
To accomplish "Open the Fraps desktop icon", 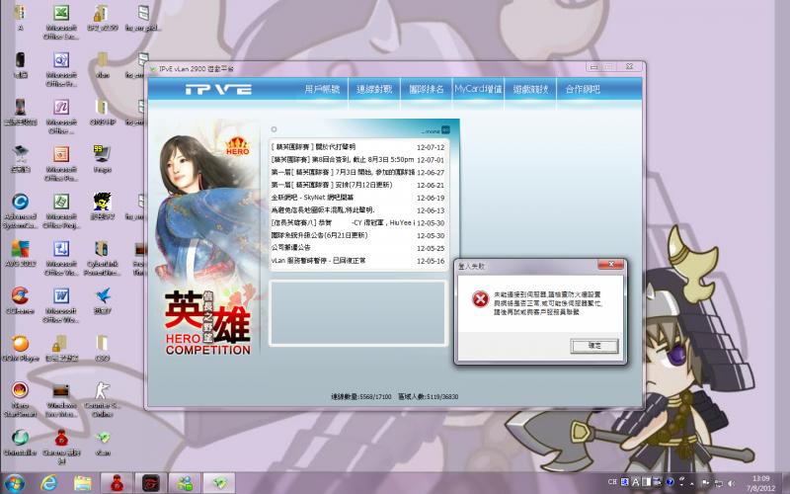I will [x=103, y=158].
